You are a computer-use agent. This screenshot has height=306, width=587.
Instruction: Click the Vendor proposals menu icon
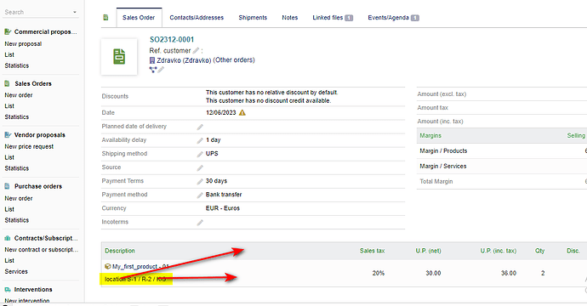point(8,134)
